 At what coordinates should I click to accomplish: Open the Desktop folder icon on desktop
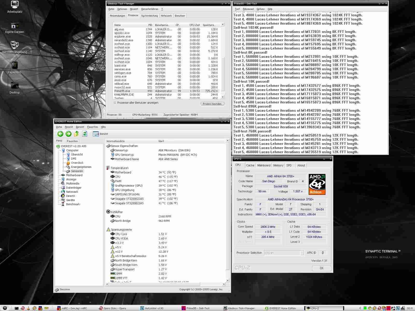(15, 88)
